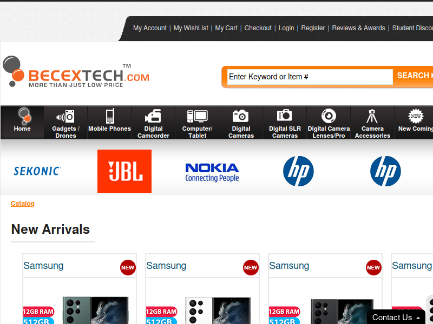Screen dimensions: 433x324
Task: Open Reviews & Awards link
Action: pyautogui.click(x=358, y=28)
